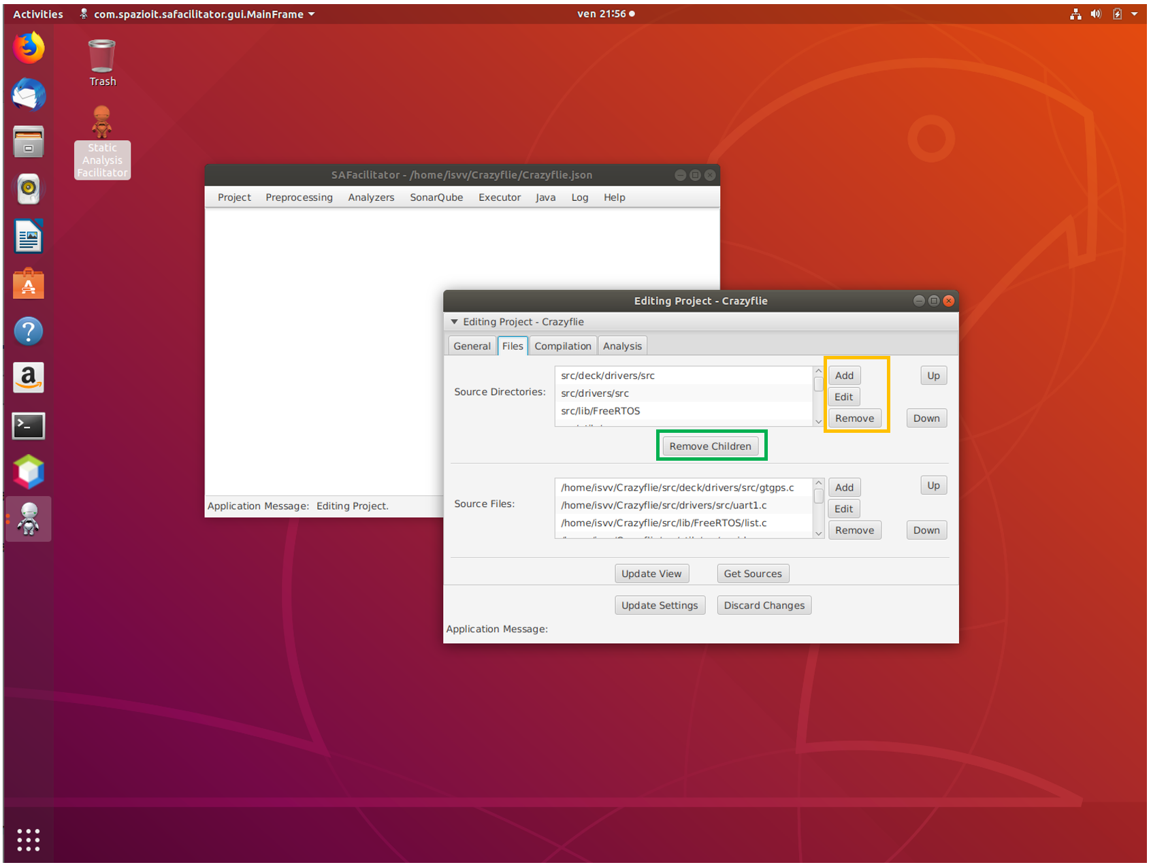Click the volume icon in top bar
This screenshot has width=1151, height=867.
pos(1096,14)
